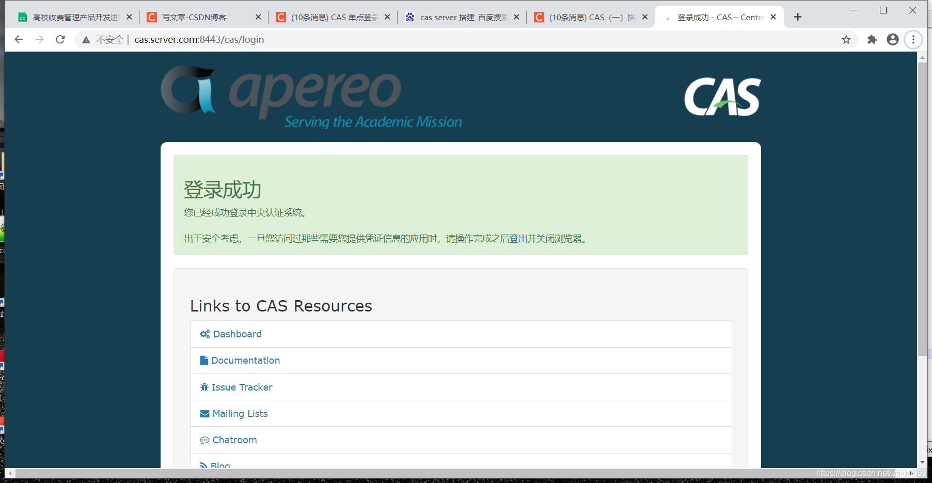Viewport: 932px width, 483px height.
Task: Go back to the previous page
Action: [x=19, y=39]
